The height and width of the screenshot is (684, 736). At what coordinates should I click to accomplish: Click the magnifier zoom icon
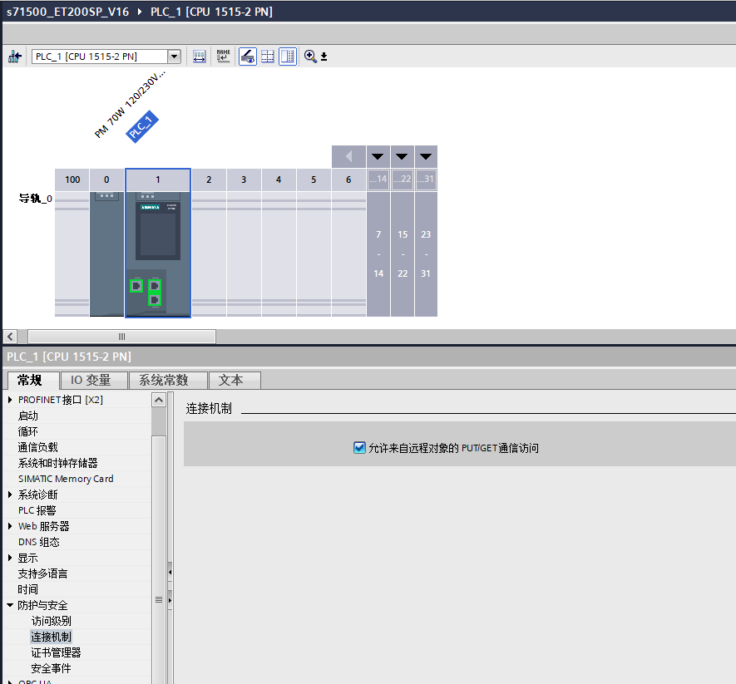[310, 57]
